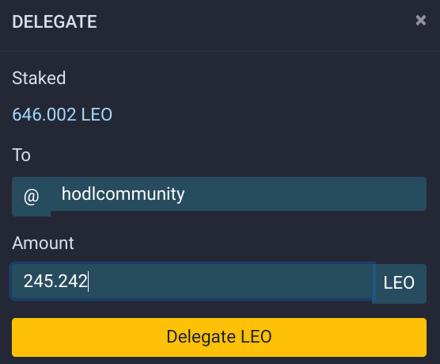Close the Delegate dialog with X icon
This screenshot has height=364, width=440.
point(421,21)
